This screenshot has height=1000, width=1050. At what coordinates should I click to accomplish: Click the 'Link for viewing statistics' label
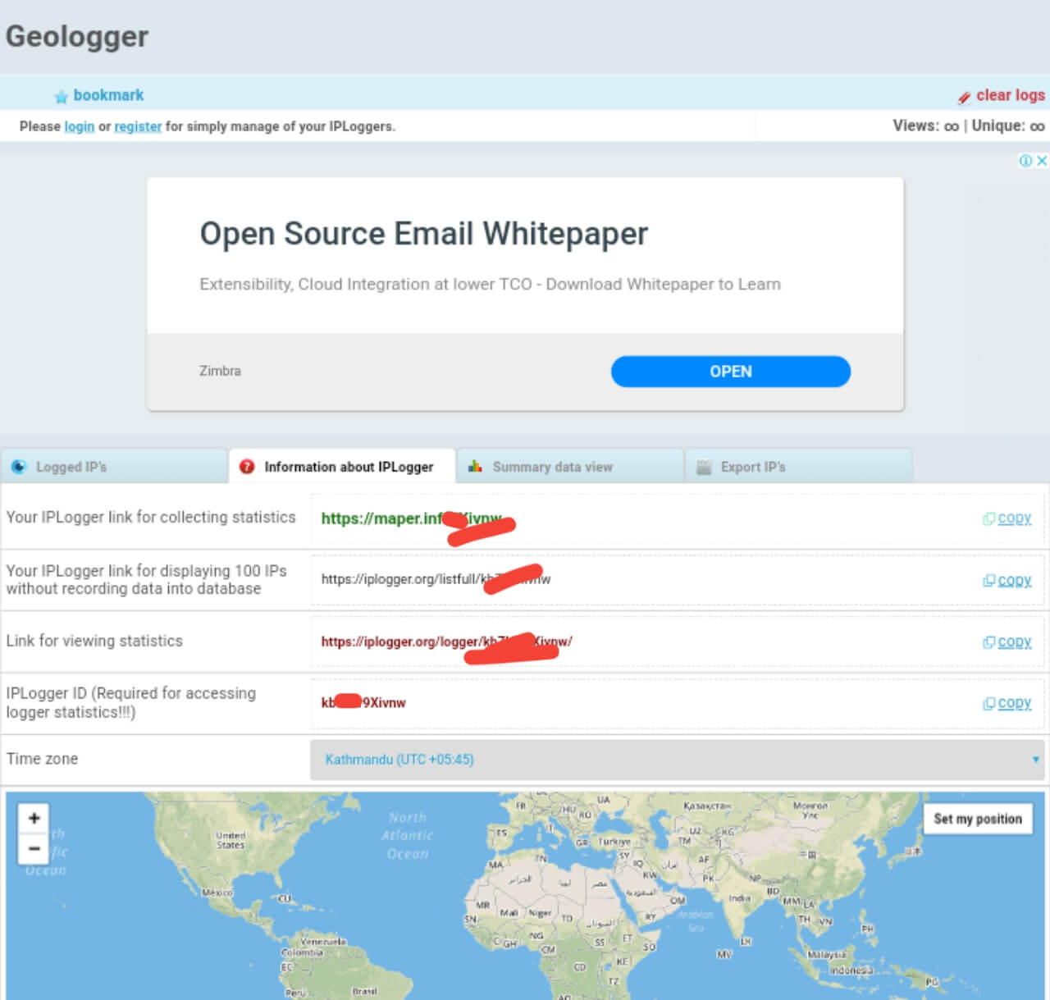(94, 641)
